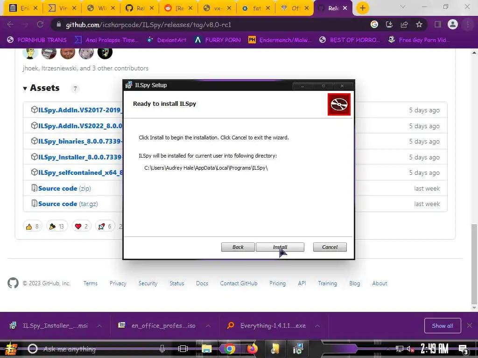This screenshot has height=358, width=478.
Task: Click the ILSpy Setup title bar installer icon
Action: [129, 85]
